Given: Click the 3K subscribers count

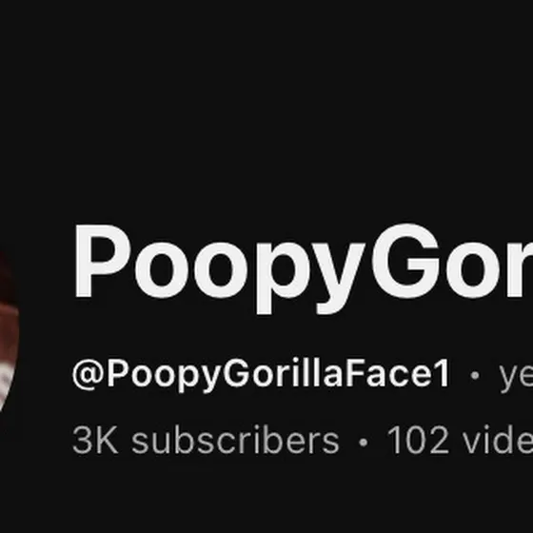Looking at the screenshot, I should coord(206,440).
